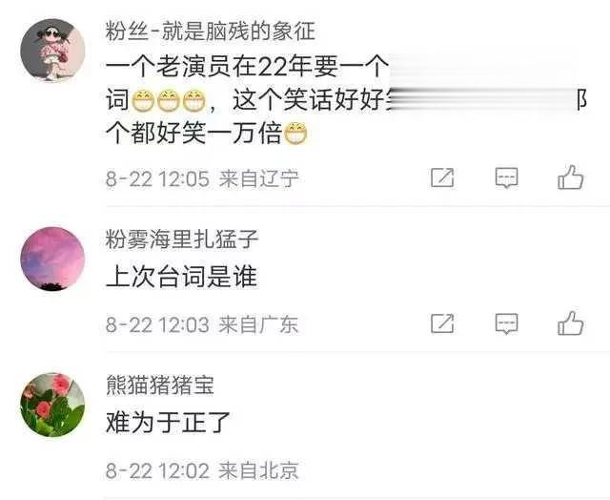Click timestamp 8-22 12:02 来自北京

click(202, 470)
